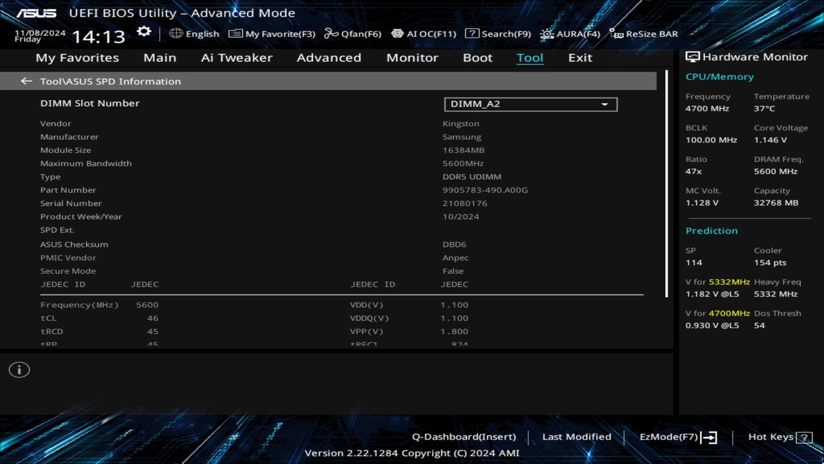The height and width of the screenshot is (464, 824).
Task: Switch to Main tab
Action: tap(160, 57)
